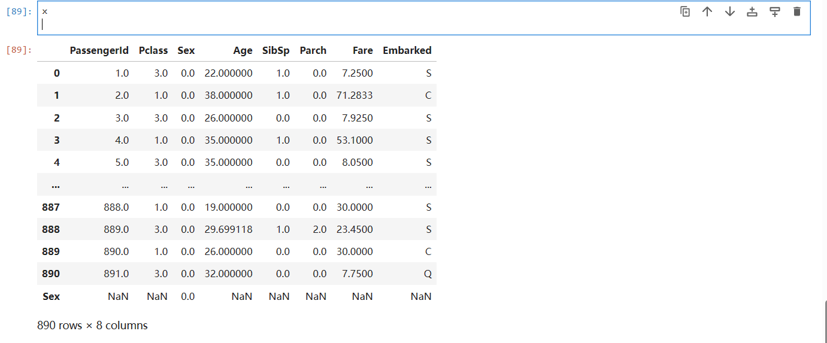Click the Age value 32.000000

tap(229, 274)
